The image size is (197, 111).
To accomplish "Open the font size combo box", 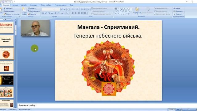I will (x=58, y=10).
